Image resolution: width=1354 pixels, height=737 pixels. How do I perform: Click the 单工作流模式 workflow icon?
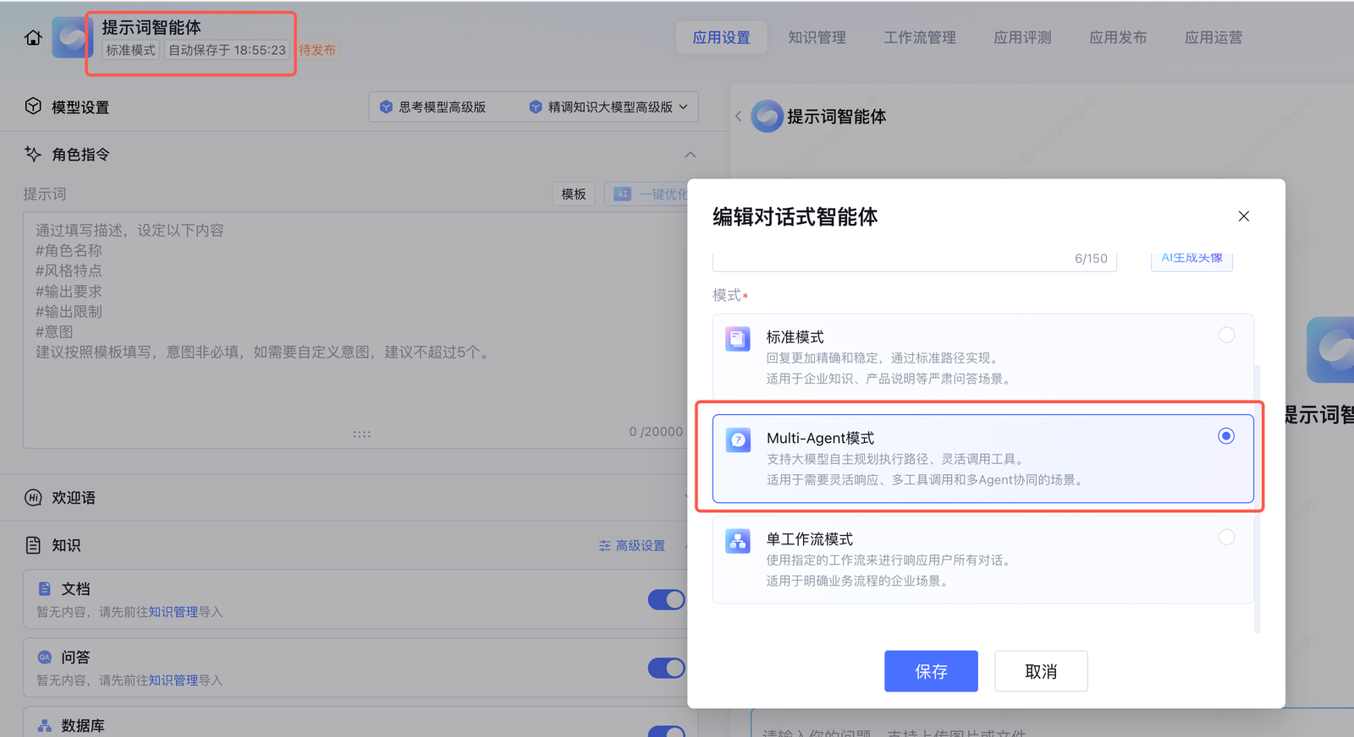coord(738,542)
